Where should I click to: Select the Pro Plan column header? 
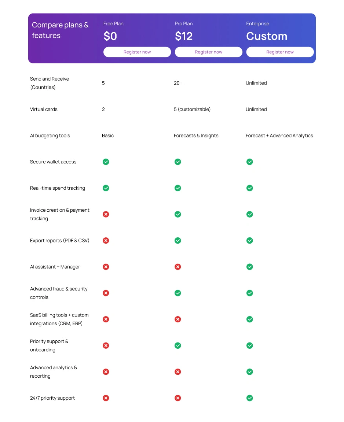tap(183, 23)
